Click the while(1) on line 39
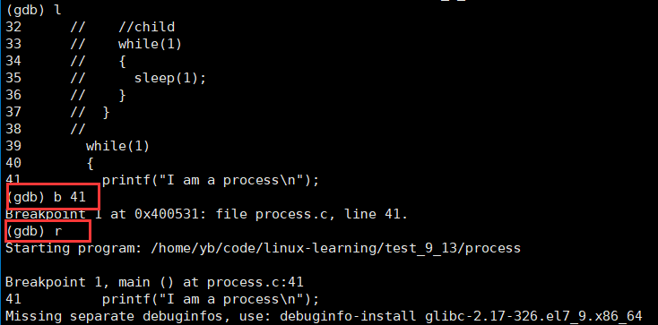 pos(118,146)
